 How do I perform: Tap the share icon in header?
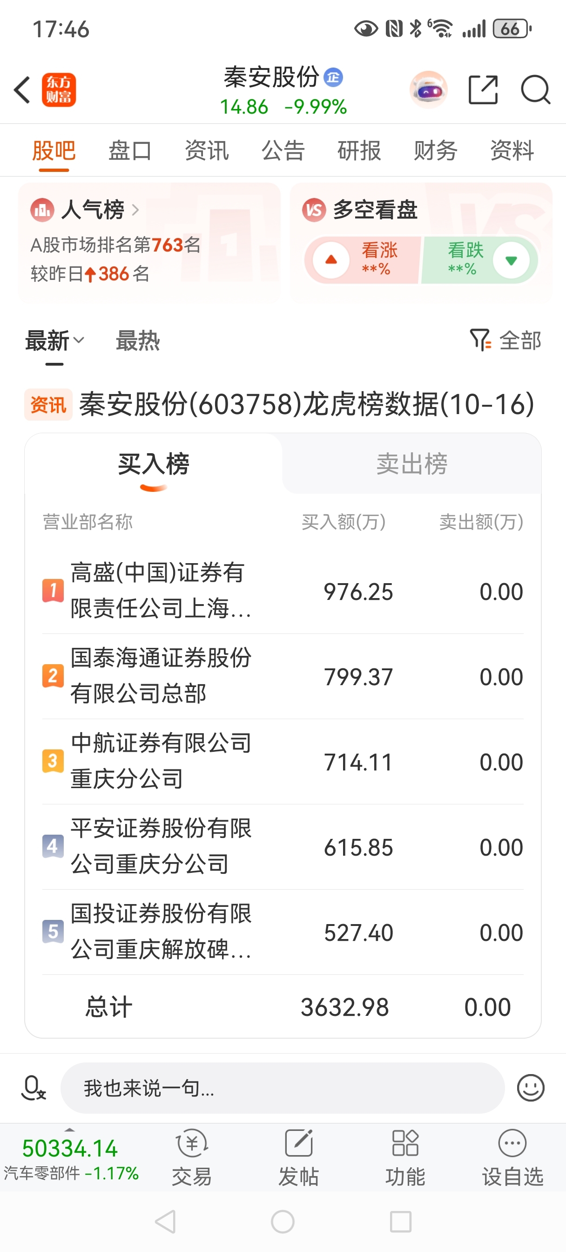point(483,90)
